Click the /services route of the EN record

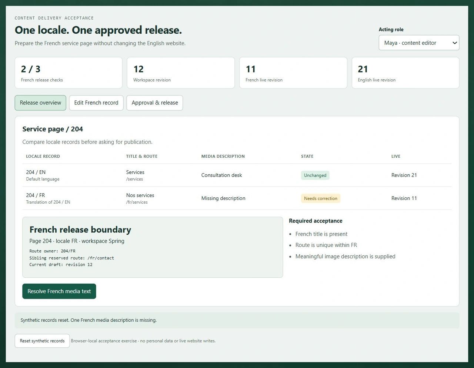coord(134,179)
